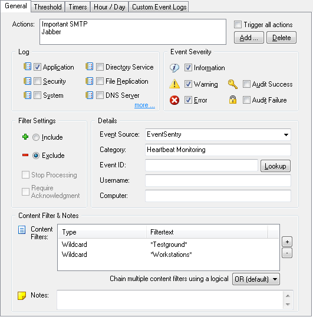Click the more ... link
This screenshot has width=313, height=317.
(144, 105)
